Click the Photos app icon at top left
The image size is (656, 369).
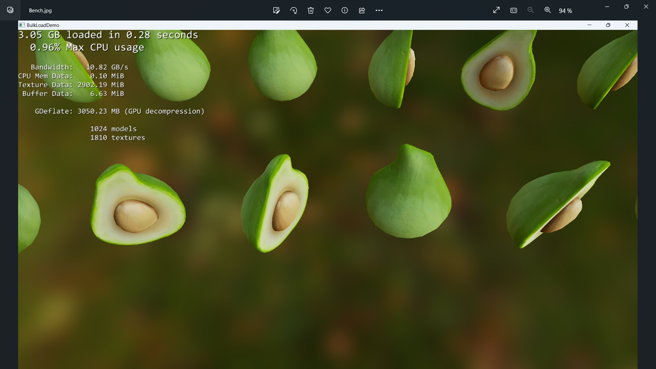tap(10, 10)
